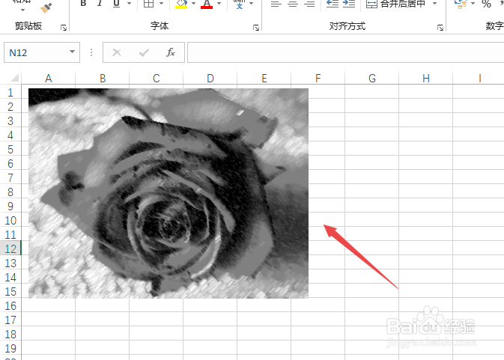The width and height of the screenshot is (504, 360).
Task: Increase indent
Action: [349, 4]
